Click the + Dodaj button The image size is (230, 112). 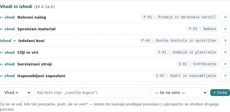pyautogui.click(x=220, y=93)
